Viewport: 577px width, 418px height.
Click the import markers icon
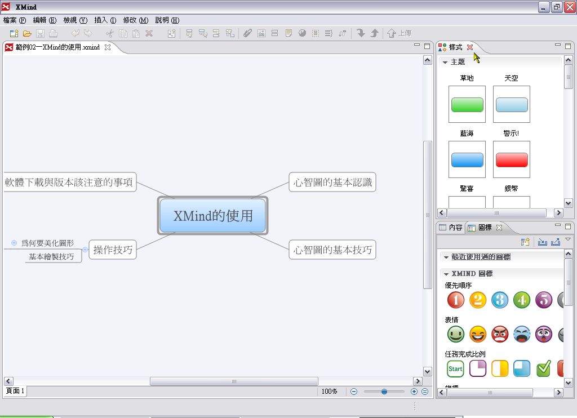click(x=543, y=242)
